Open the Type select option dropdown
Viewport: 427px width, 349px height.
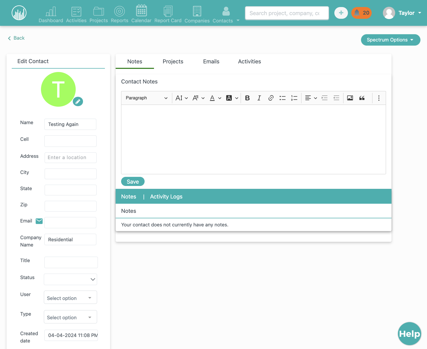click(x=70, y=317)
